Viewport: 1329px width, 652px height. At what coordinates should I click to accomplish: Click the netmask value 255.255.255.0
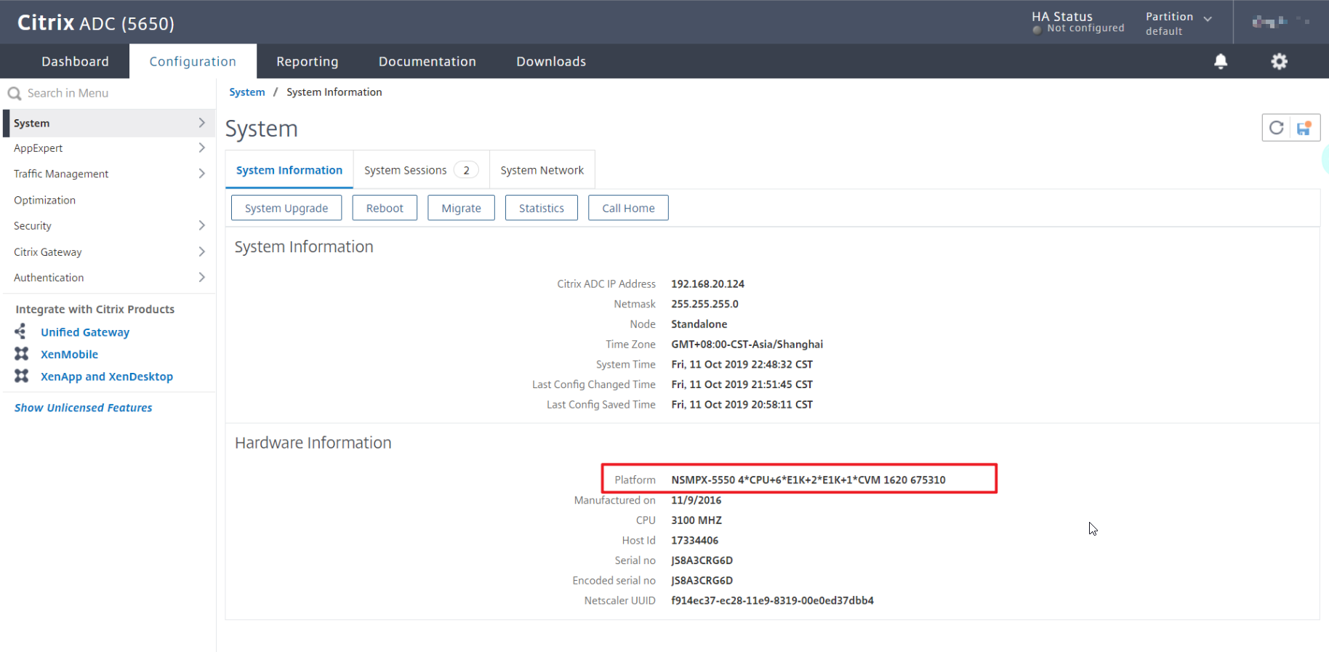tap(704, 304)
